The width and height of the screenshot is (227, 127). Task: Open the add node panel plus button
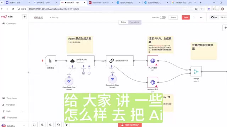click(x=225, y=28)
